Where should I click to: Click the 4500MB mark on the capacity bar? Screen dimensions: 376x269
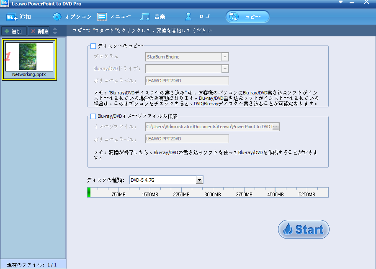275,195
